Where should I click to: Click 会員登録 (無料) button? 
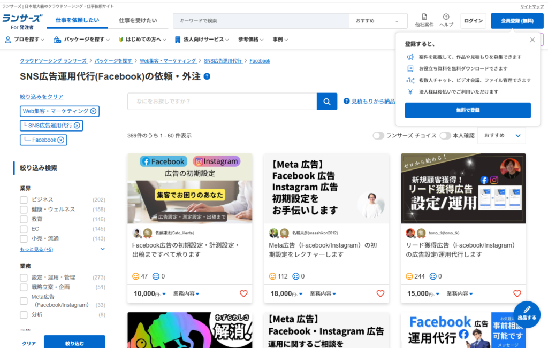(517, 21)
